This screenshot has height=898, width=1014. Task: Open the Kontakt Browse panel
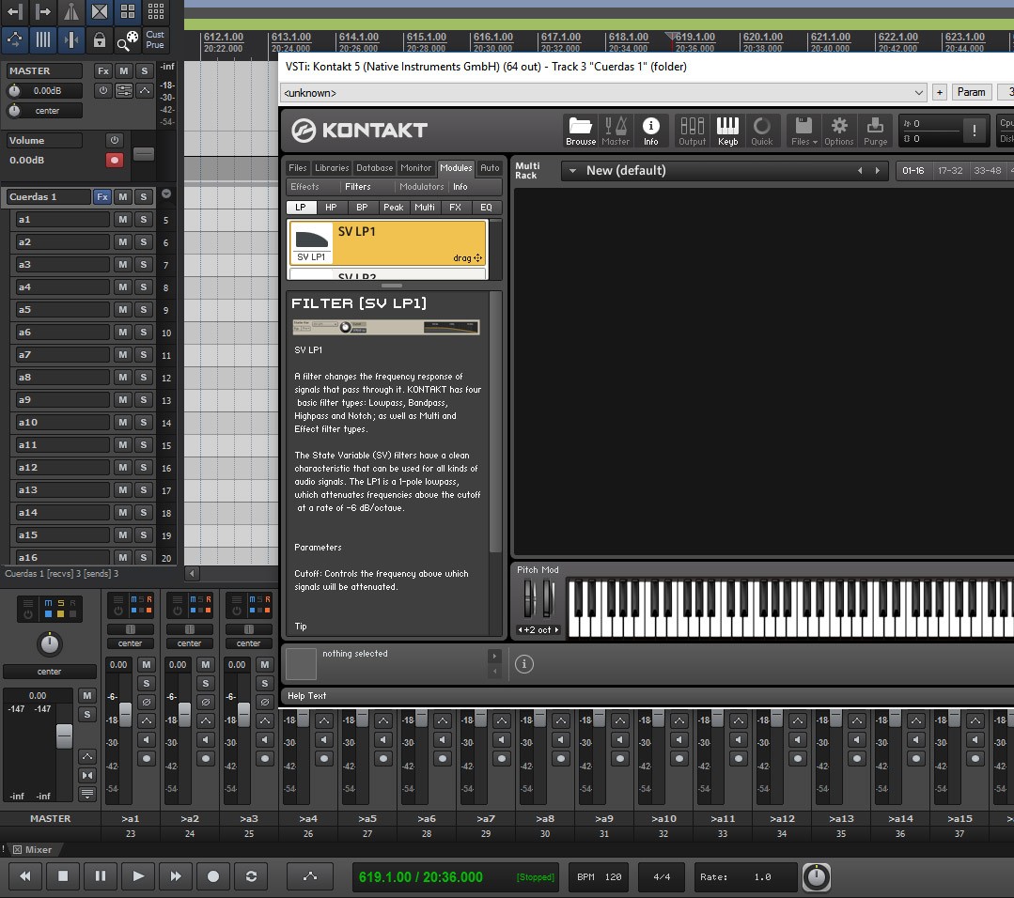(x=580, y=131)
